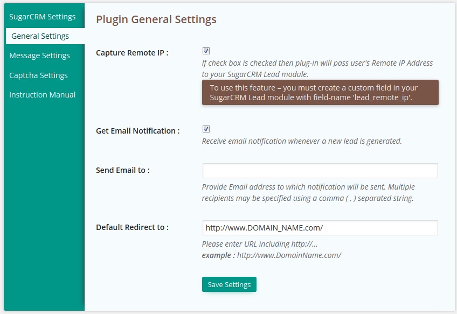
Task: Click the Get Email Notification label
Action: [x=137, y=131]
